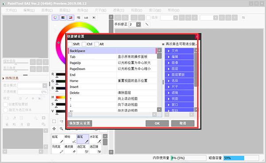Click the magnifier zoom tool icon

[x=62, y=129]
